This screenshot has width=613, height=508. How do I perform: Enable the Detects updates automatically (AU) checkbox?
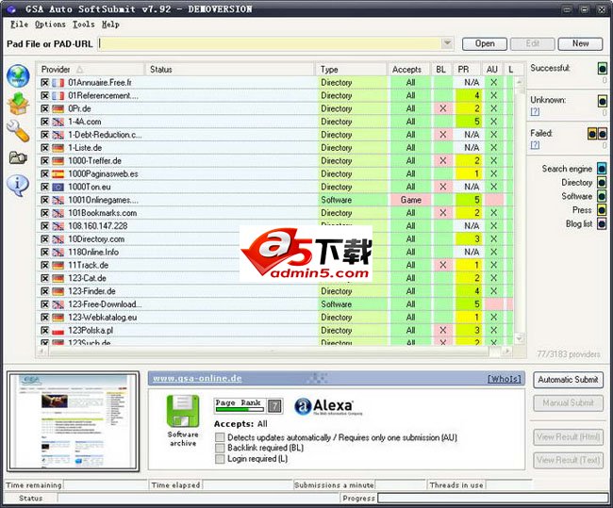click(220, 437)
